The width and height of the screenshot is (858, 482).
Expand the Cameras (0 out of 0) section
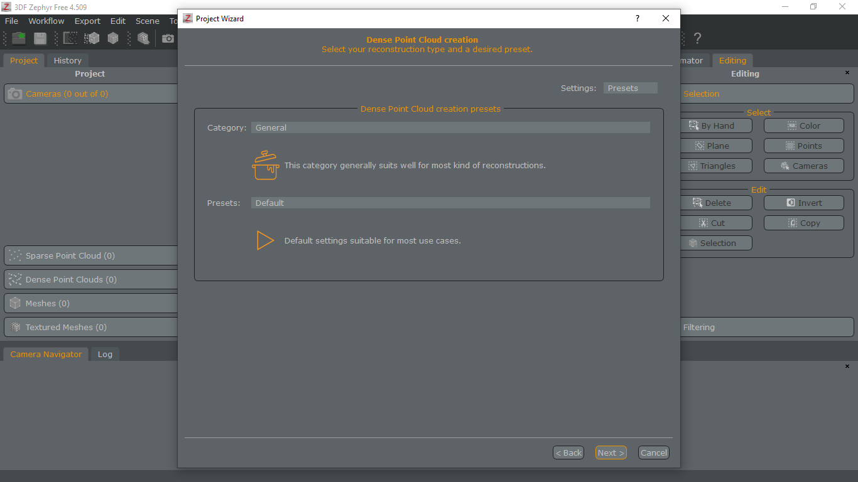91,94
